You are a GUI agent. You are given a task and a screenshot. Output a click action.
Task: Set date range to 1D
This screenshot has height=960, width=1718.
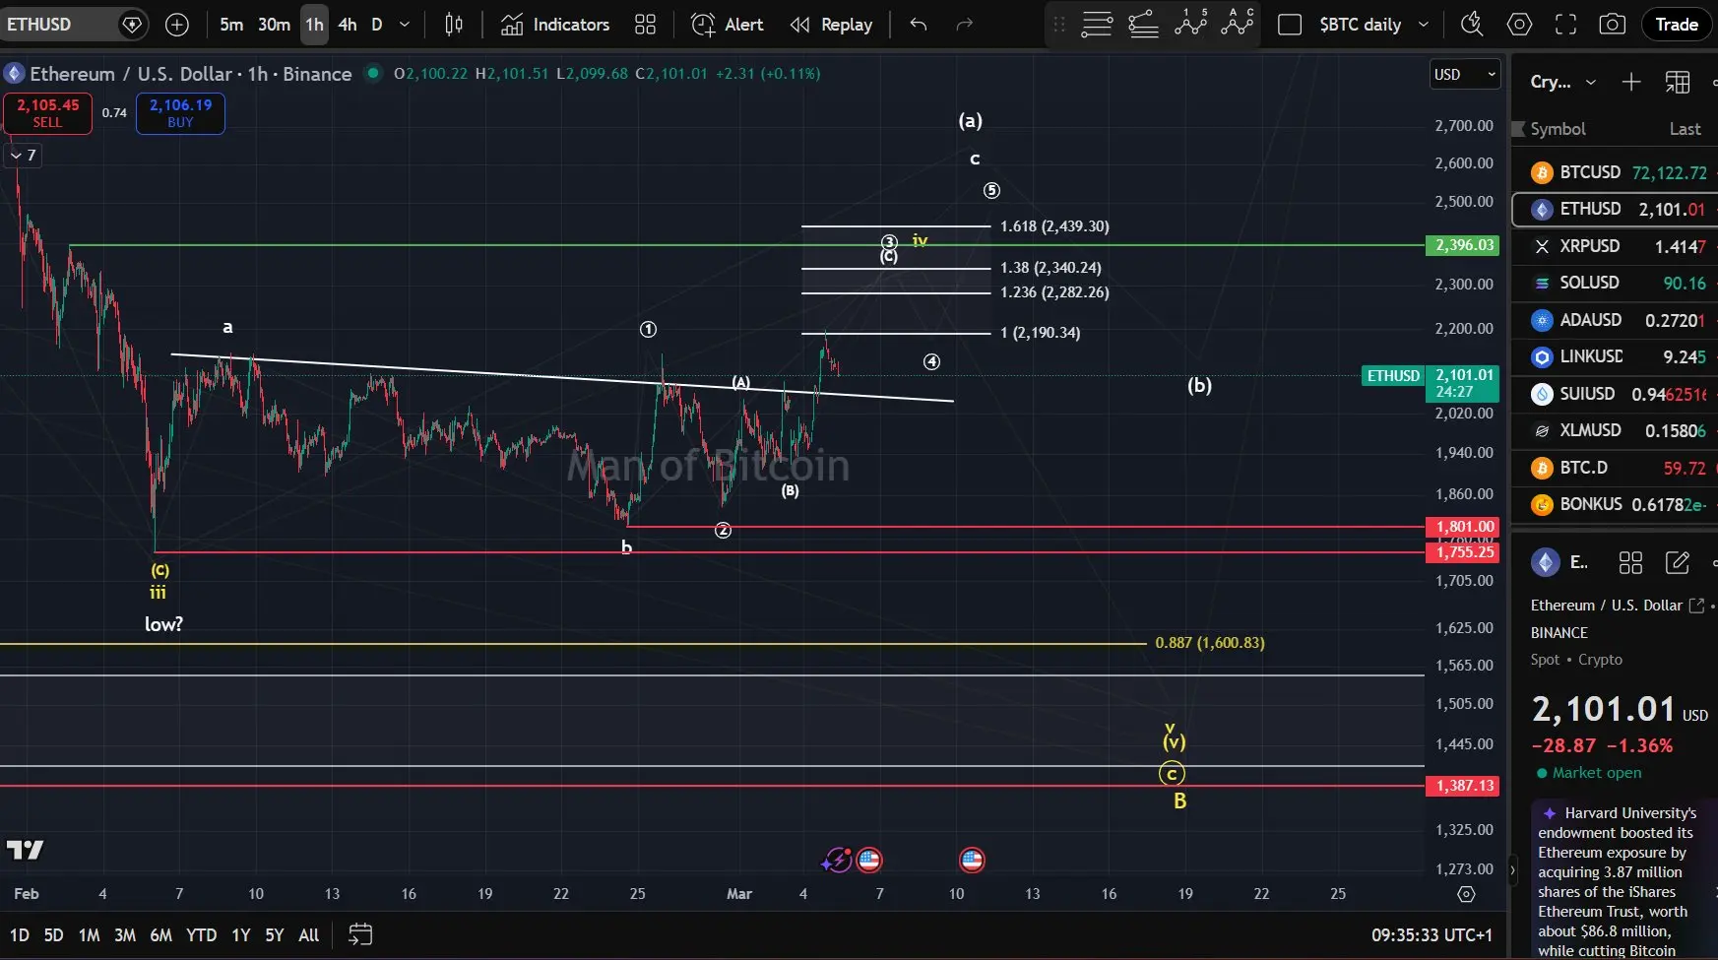pyautogui.click(x=20, y=935)
